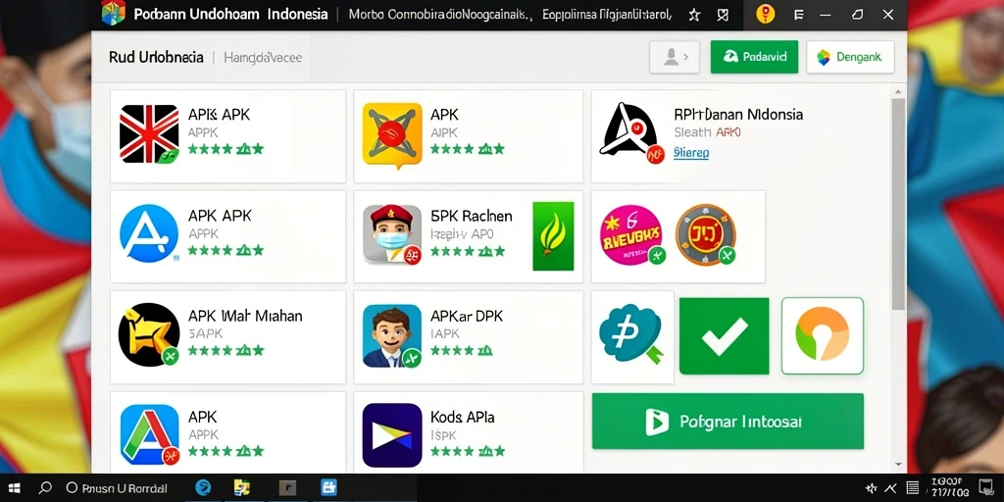Switch to the Hamgdalvacee tab

(x=263, y=58)
